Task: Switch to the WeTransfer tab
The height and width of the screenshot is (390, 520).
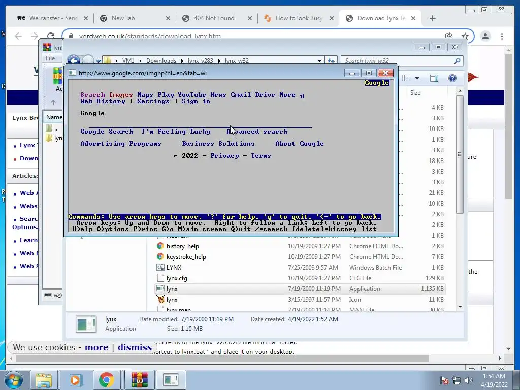Action: tap(50, 18)
